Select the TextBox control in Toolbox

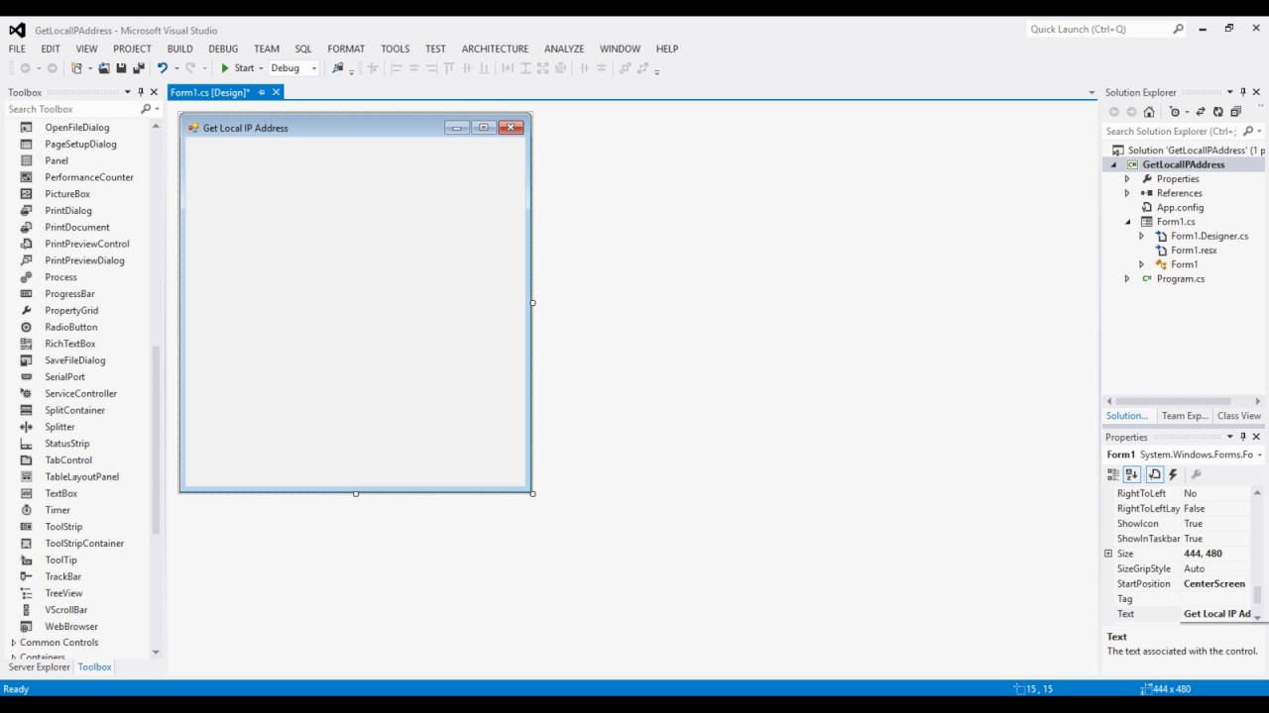(x=60, y=493)
